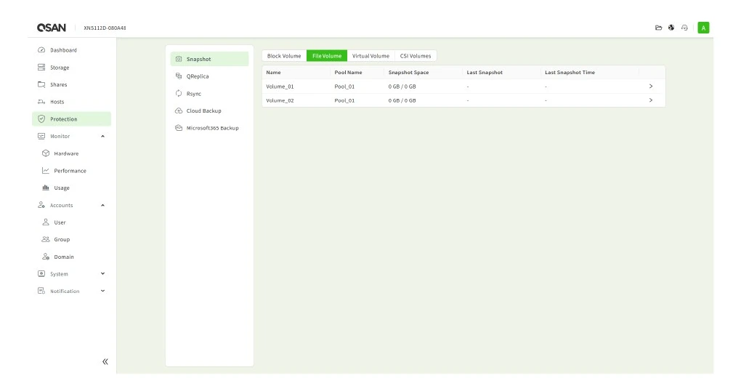
Task: Click the Volume_02 name cell
Action: [280, 100]
